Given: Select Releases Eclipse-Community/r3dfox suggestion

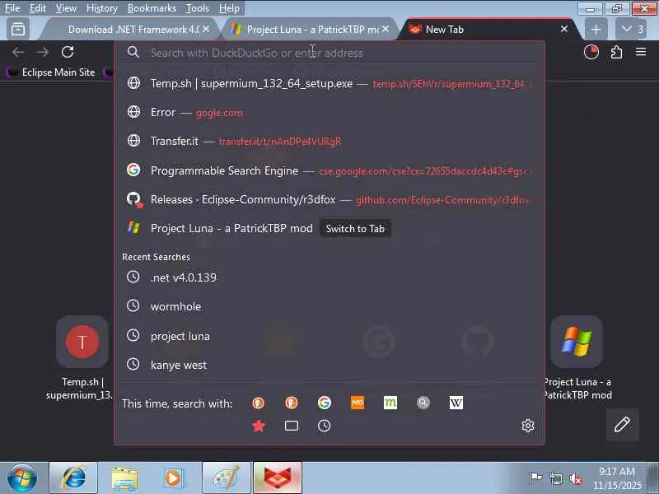Looking at the screenshot, I should point(329,199).
